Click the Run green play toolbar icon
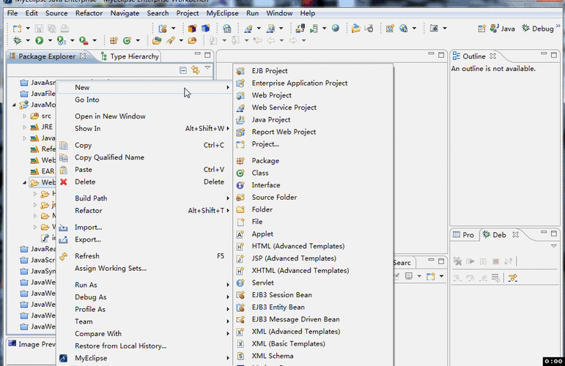The height and width of the screenshot is (366, 565). [40, 41]
